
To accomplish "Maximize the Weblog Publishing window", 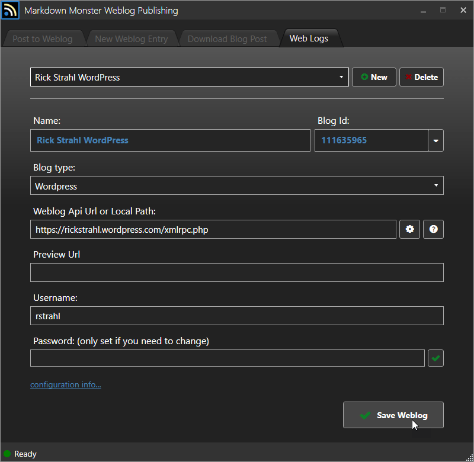I will coord(443,10).
